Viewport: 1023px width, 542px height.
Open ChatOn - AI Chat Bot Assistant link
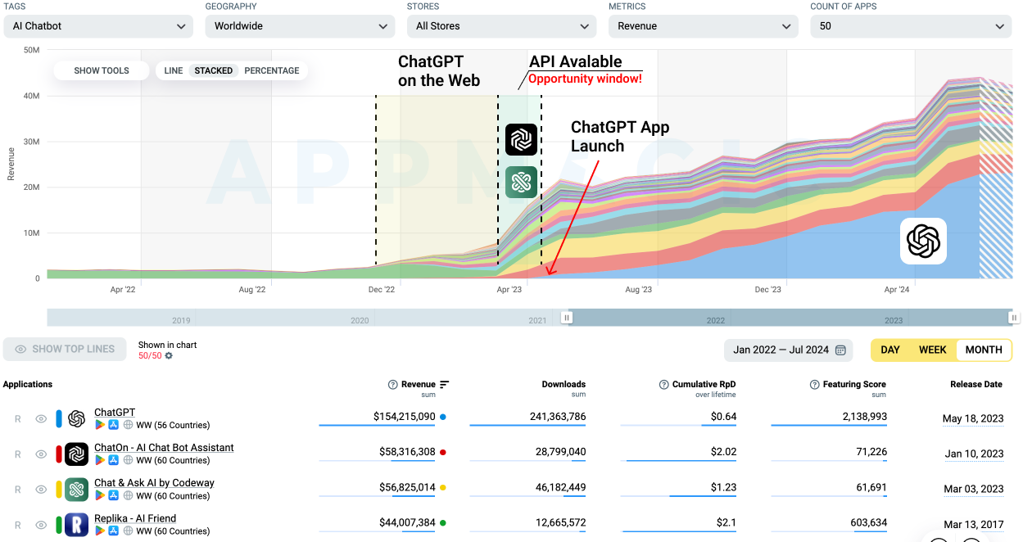pos(164,448)
